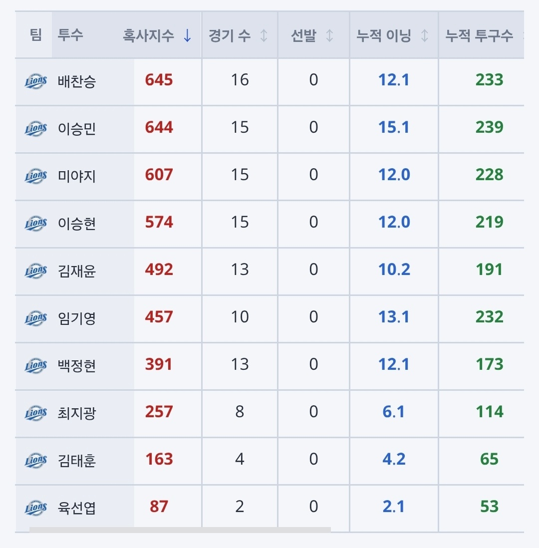Select 혹사지수 value 87

point(159,507)
